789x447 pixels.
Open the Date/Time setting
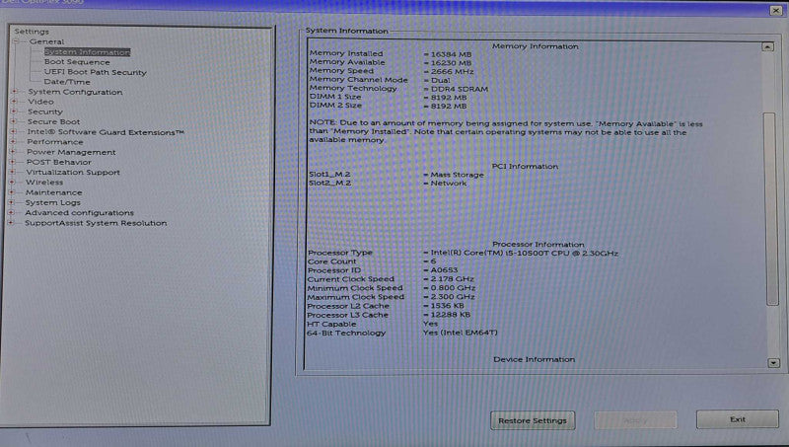[x=67, y=82]
